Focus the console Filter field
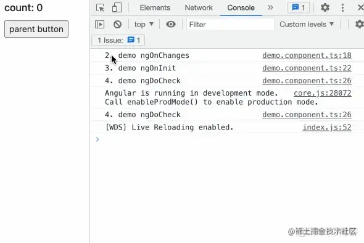This screenshot has height=243, width=364. coord(230,25)
